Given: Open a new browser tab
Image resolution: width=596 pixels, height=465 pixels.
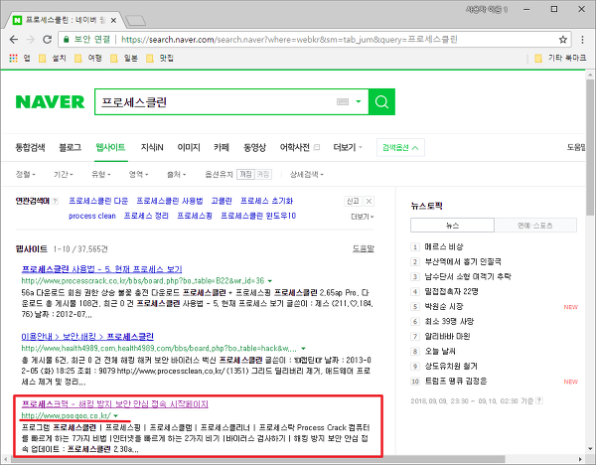Looking at the screenshot, I should (135, 20).
